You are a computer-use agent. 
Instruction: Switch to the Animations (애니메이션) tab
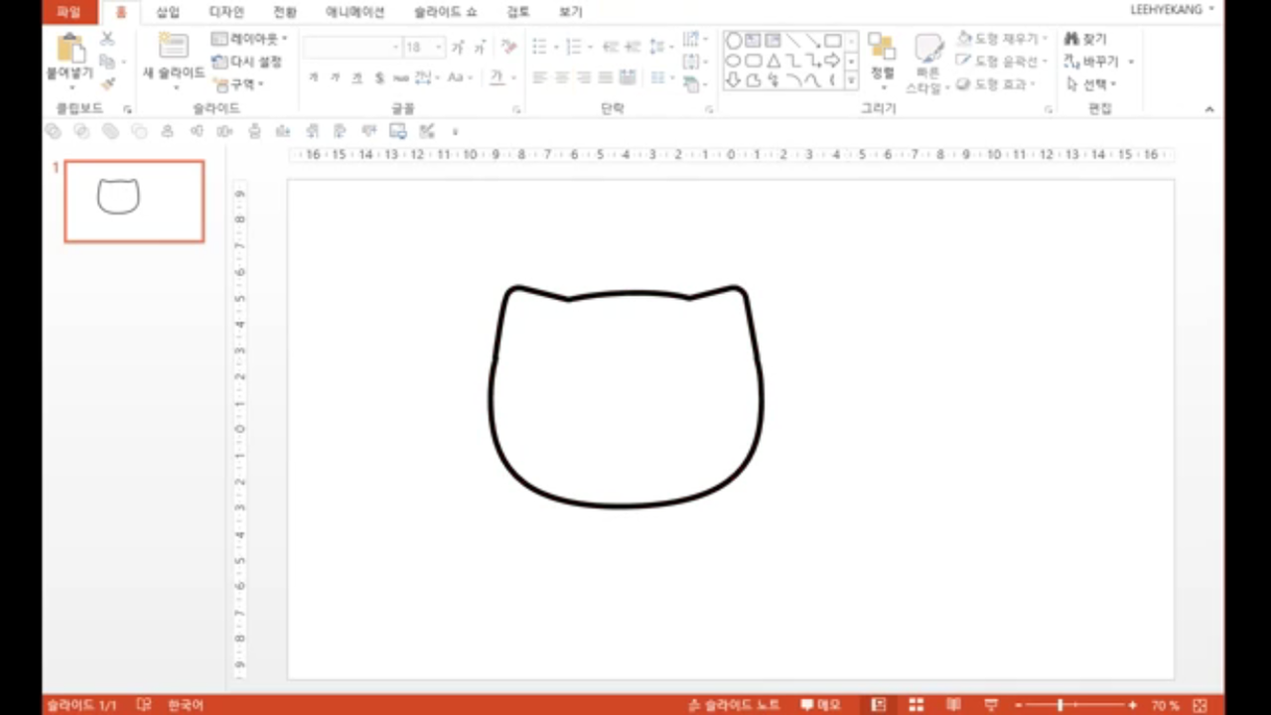pos(355,12)
